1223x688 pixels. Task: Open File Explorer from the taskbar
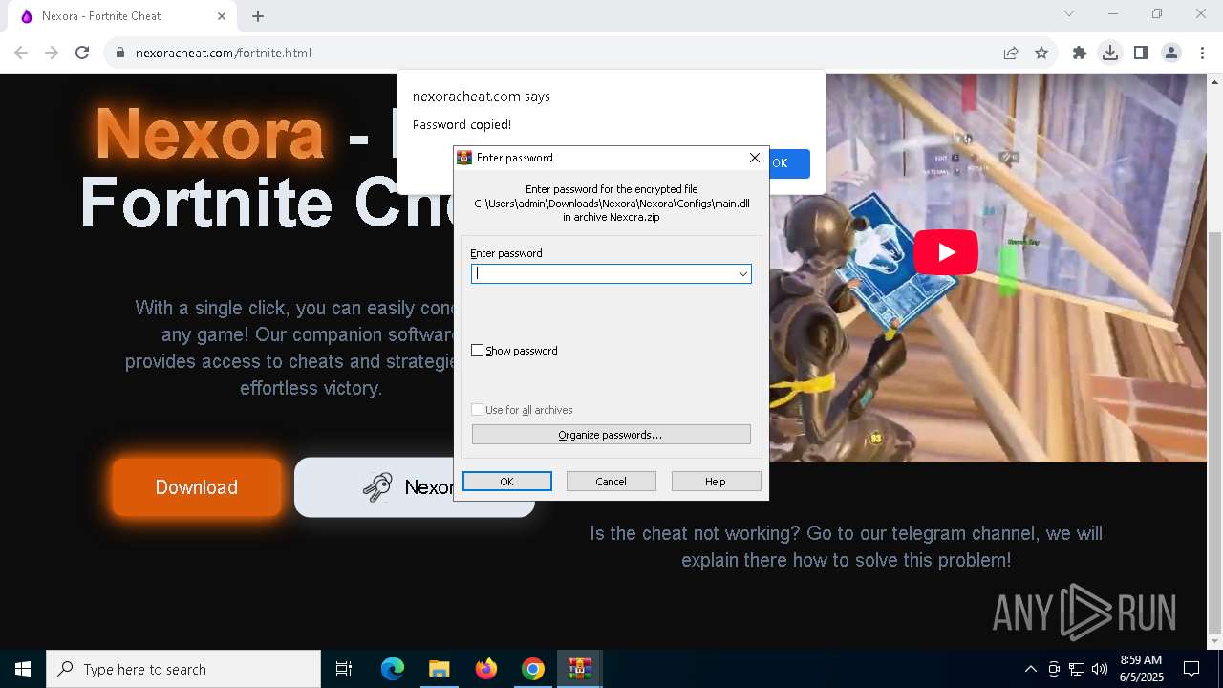tap(439, 669)
